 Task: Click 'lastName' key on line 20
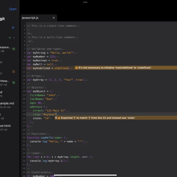pos(36,99)
